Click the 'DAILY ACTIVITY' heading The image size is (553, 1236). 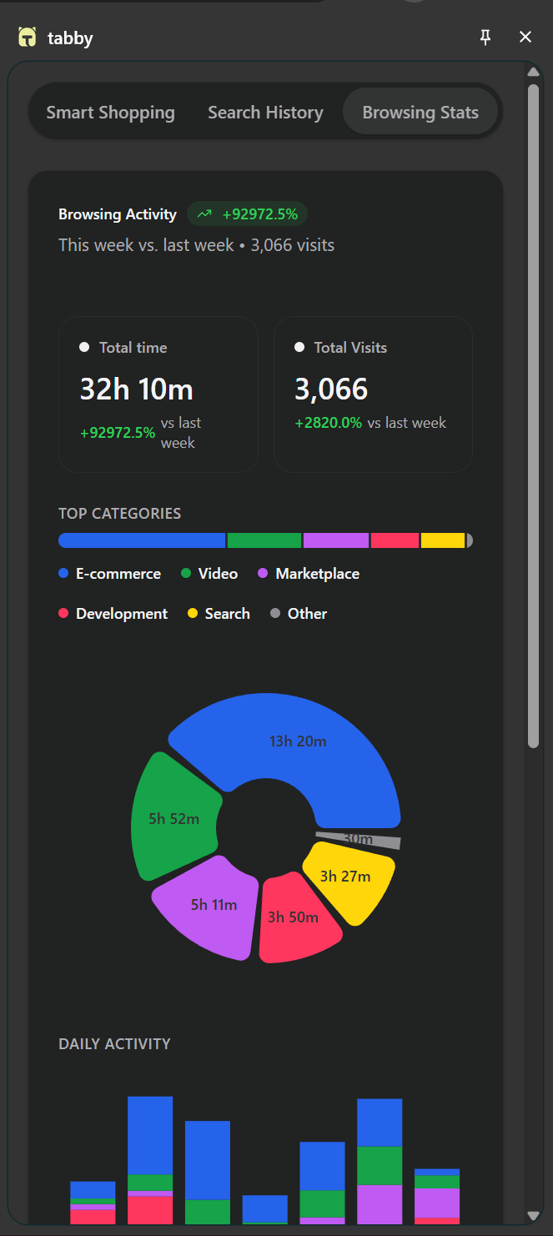114,1044
